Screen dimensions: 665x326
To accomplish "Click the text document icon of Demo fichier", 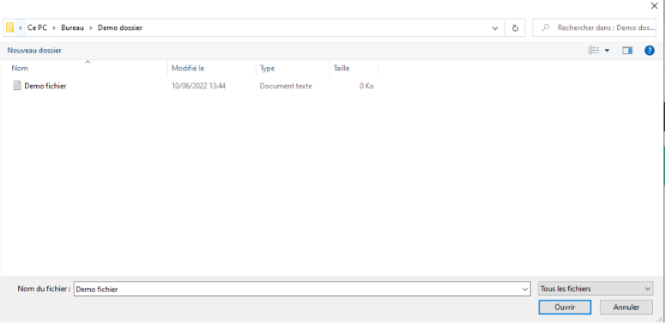I will (x=17, y=86).
